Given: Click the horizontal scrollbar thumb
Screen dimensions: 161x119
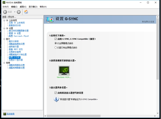Looking at the screenshot, I should pyautogui.click(x=74, y=116).
